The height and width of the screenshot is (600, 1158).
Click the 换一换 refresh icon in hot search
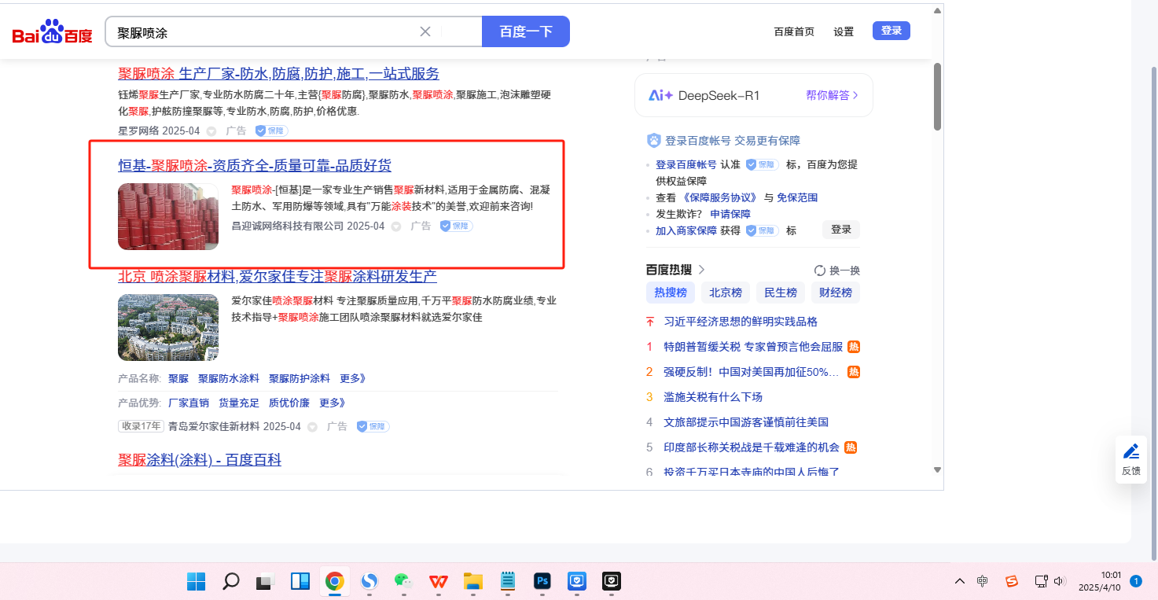[820, 271]
